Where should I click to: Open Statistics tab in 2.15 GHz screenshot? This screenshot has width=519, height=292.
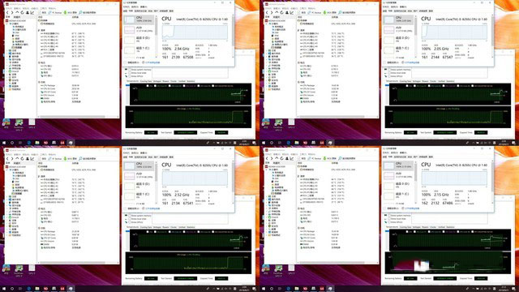[450, 227]
